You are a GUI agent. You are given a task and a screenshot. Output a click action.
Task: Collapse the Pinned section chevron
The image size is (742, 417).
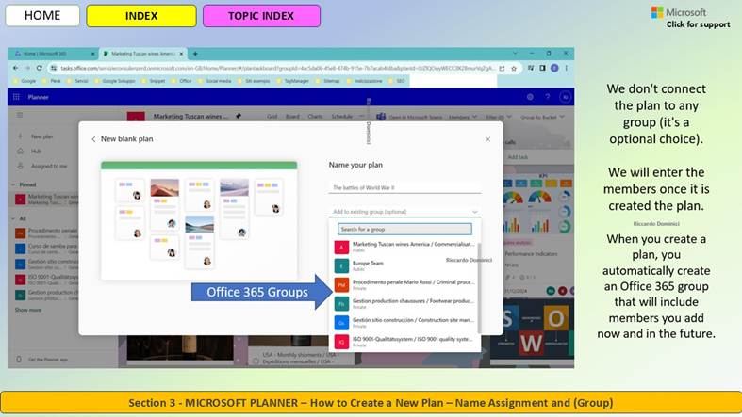pos(13,184)
